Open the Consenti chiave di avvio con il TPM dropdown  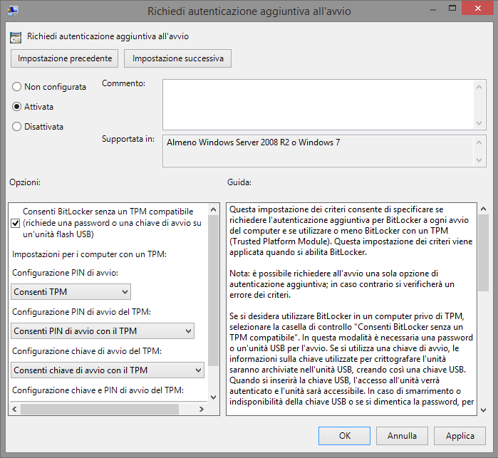108,370
